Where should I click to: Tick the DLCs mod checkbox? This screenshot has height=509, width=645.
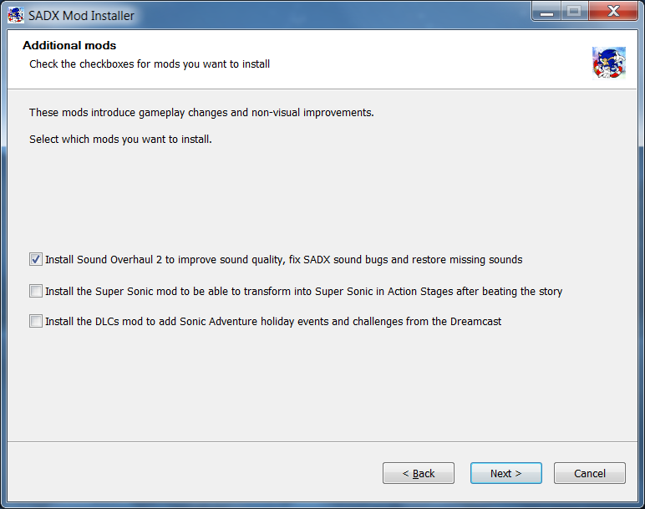pyautogui.click(x=36, y=321)
